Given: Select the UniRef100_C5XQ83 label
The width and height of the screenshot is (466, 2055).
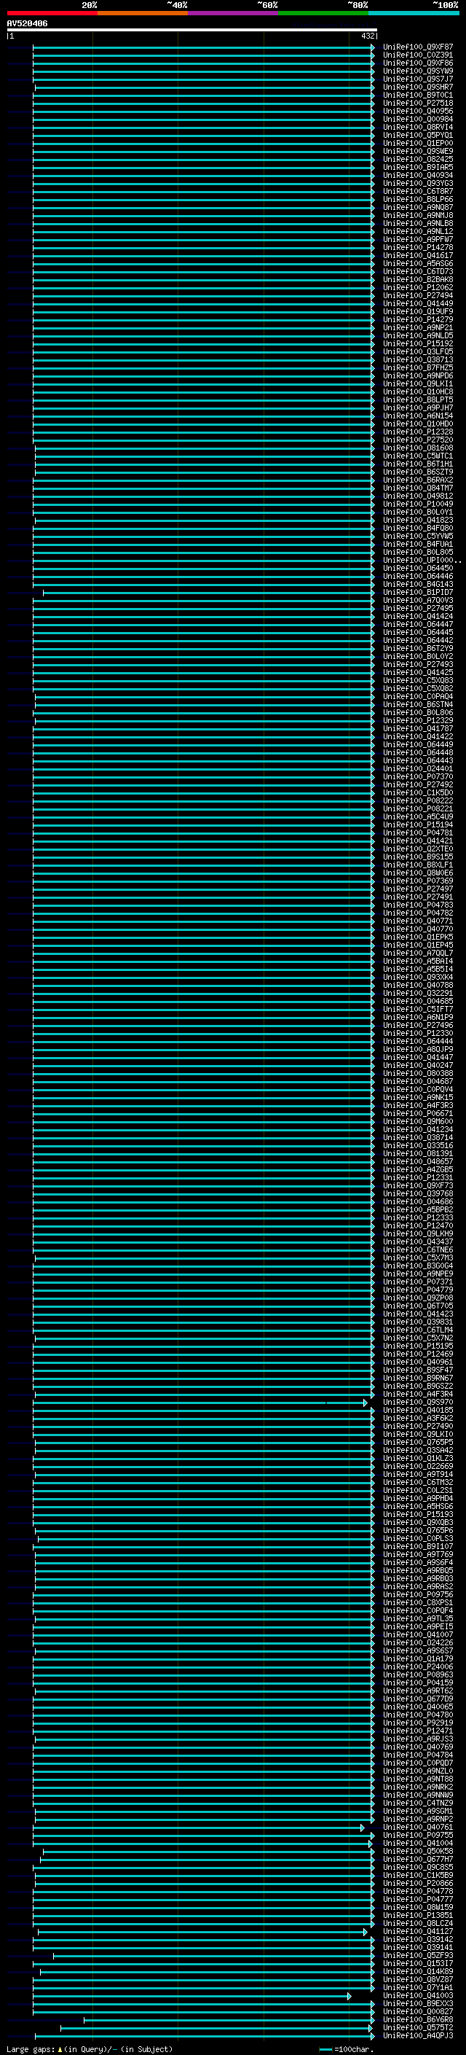Looking at the screenshot, I should pos(418,680).
